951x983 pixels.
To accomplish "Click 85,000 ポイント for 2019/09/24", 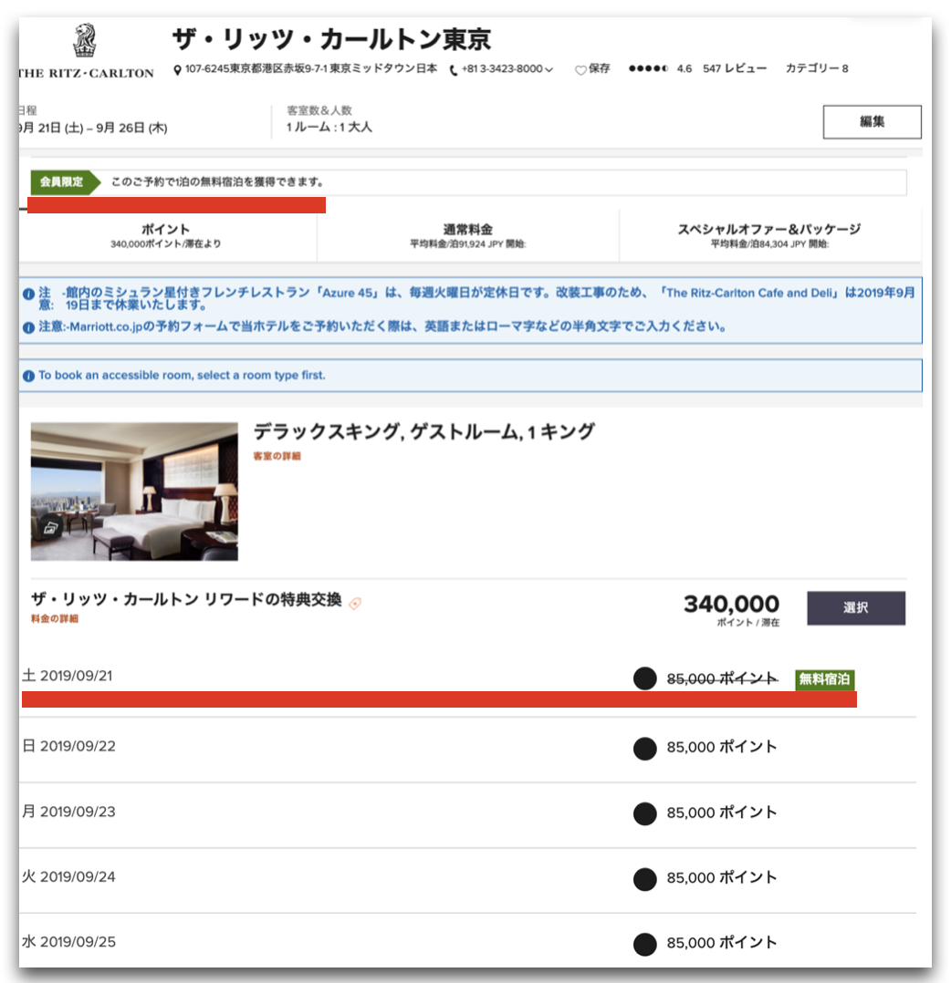I will tap(722, 877).
